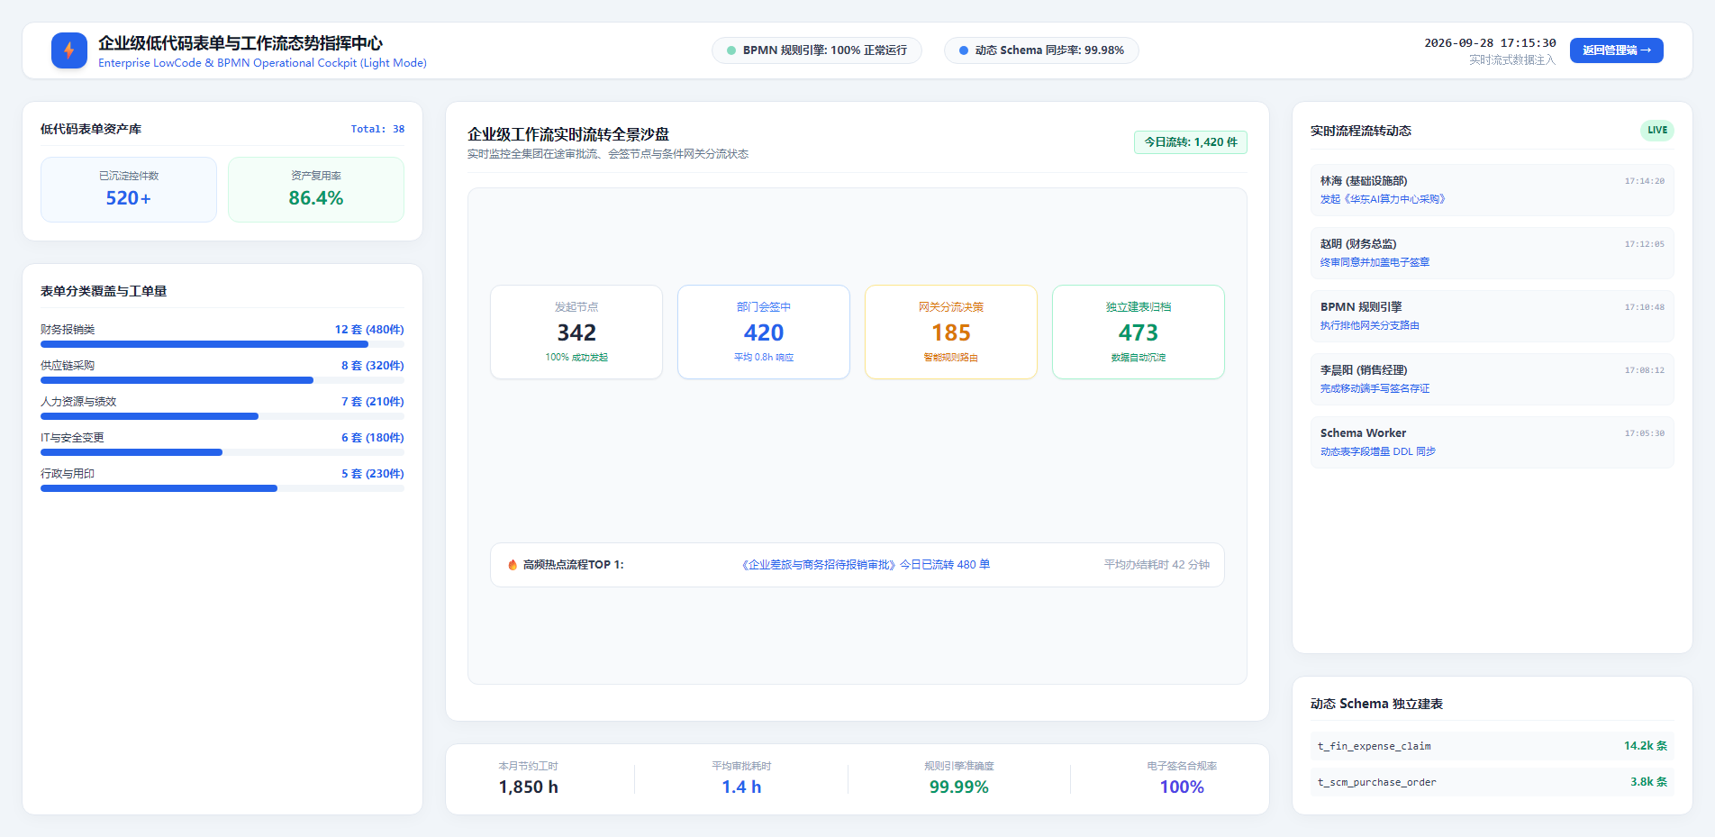
Task: Click 终审同意并加盖电子签章 text
Action: 1375,262
